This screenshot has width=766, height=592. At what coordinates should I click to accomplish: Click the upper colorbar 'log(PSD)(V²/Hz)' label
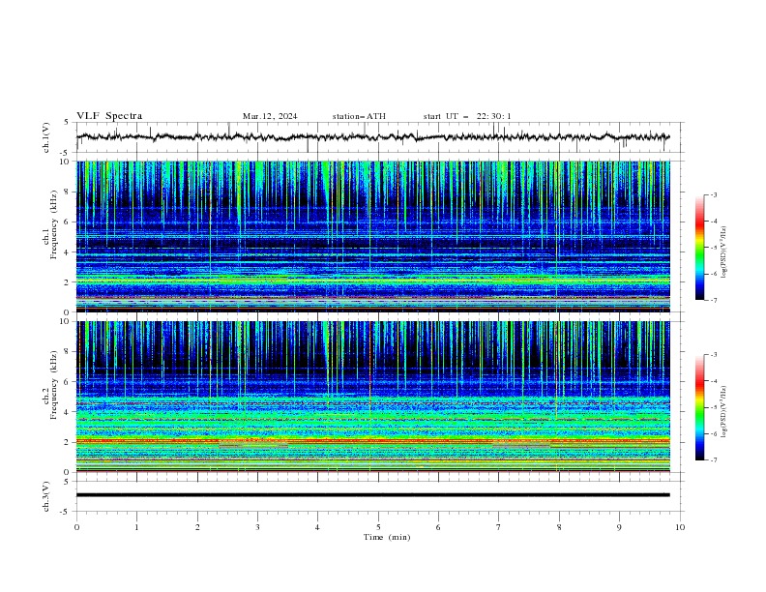click(x=724, y=252)
